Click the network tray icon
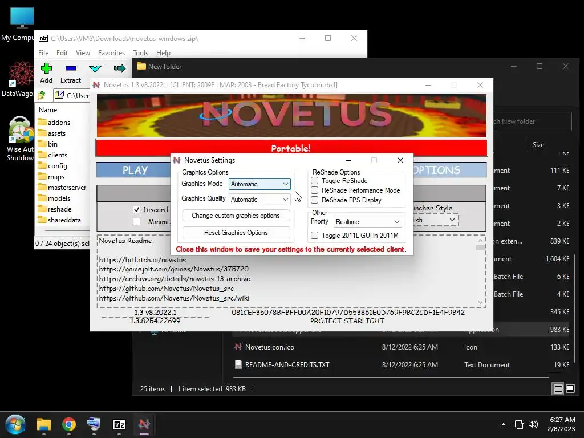This screenshot has width=584, height=438. pyautogui.click(x=519, y=424)
